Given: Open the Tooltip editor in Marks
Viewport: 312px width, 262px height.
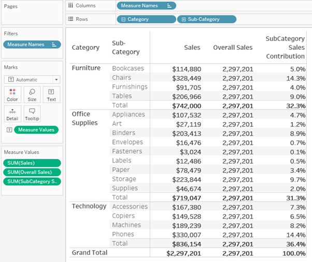Looking at the screenshot, I should point(32,113).
